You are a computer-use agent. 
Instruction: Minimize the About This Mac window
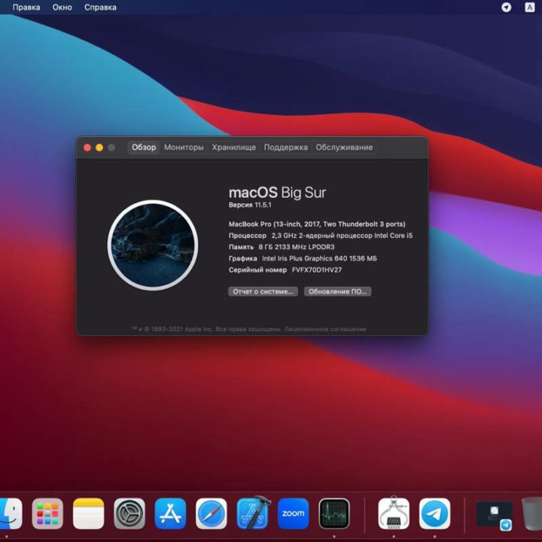pos(99,148)
